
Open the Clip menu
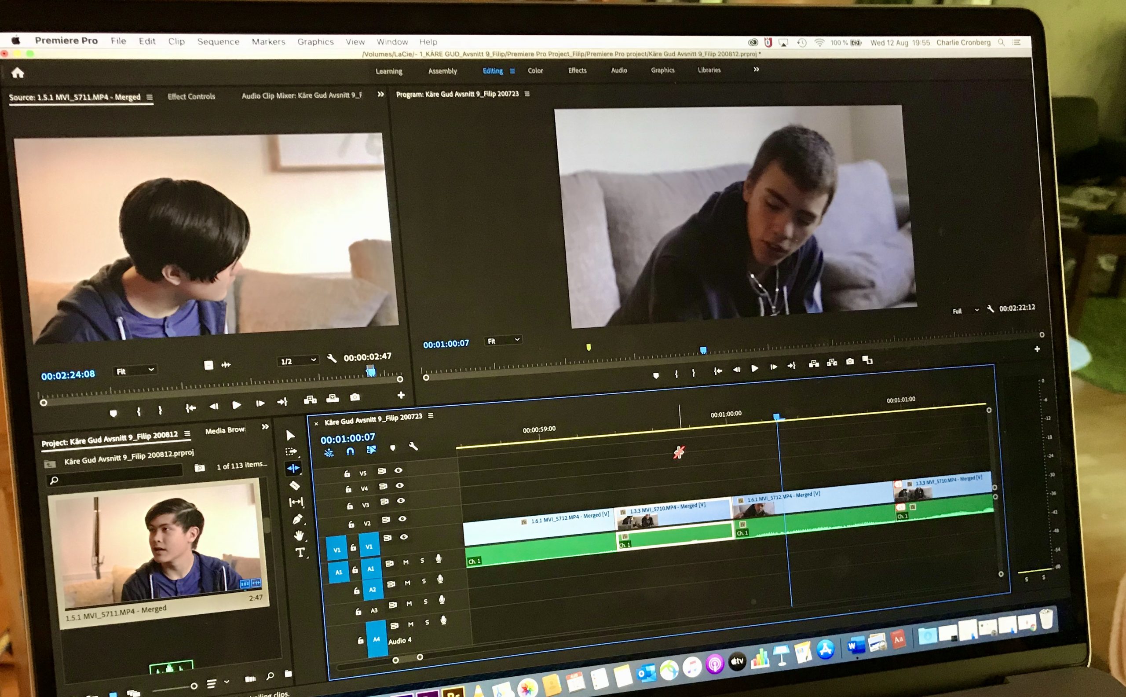coord(176,41)
